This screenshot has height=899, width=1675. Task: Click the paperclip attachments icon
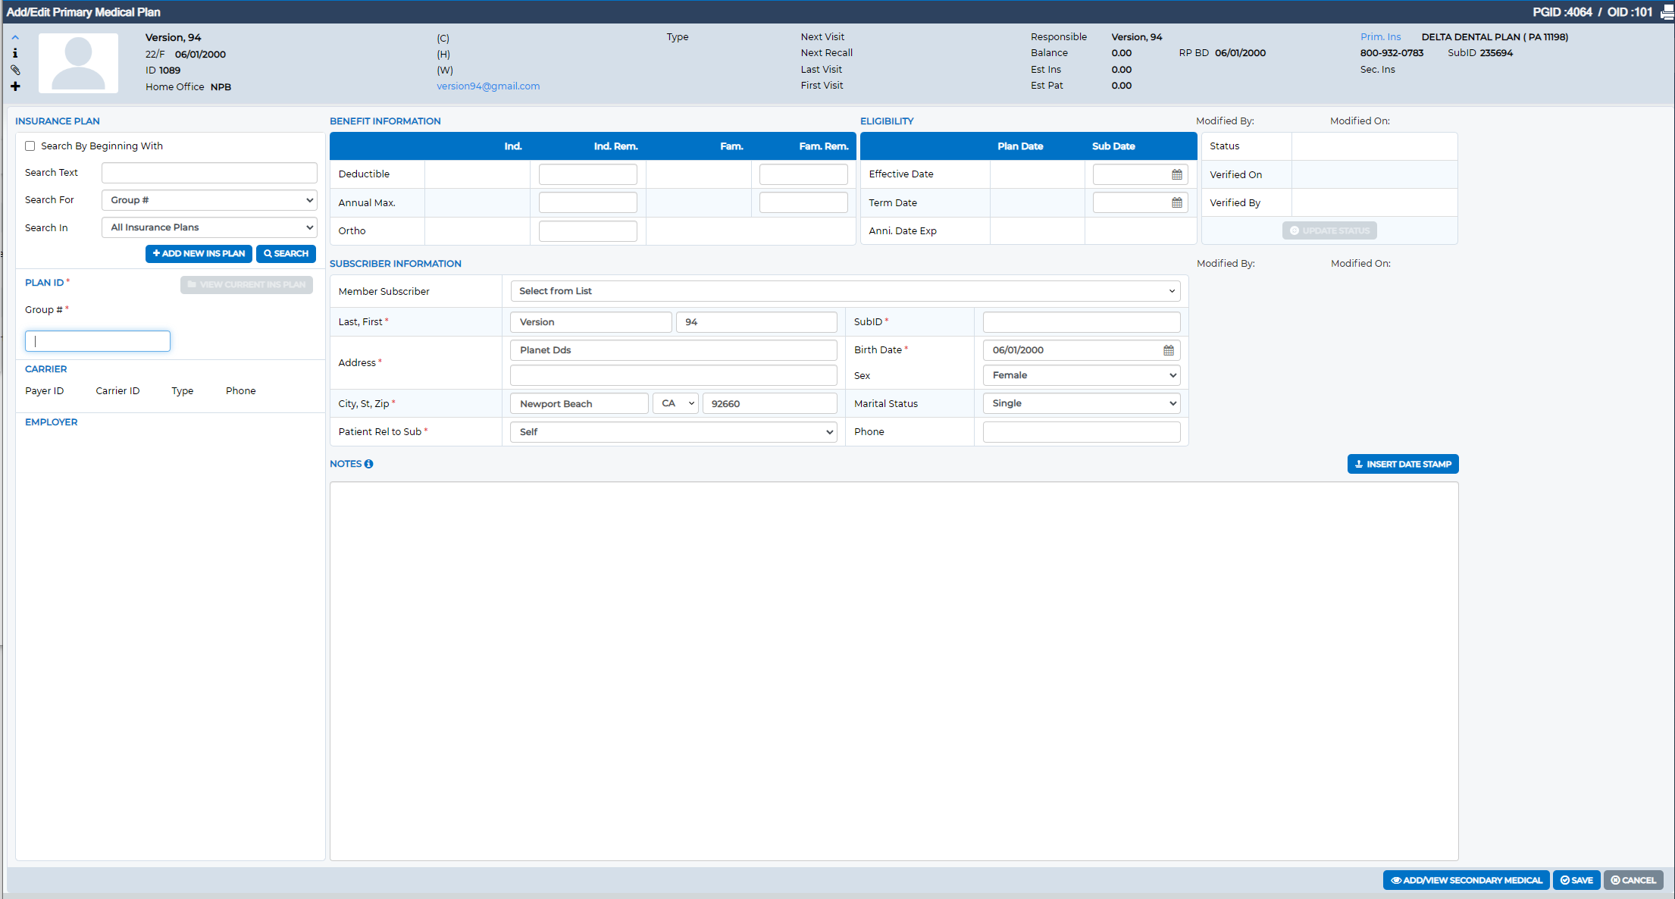pyautogui.click(x=15, y=70)
